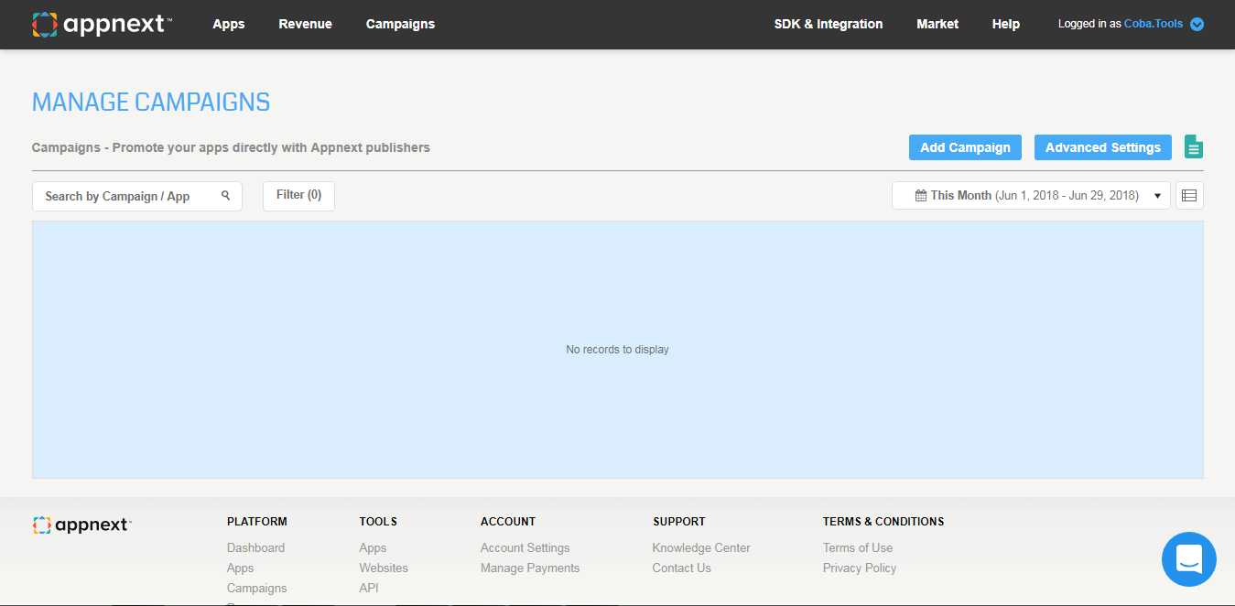The width and height of the screenshot is (1235, 606).
Task: Open Knowledge Center footer link
Action: click(701, 547)
